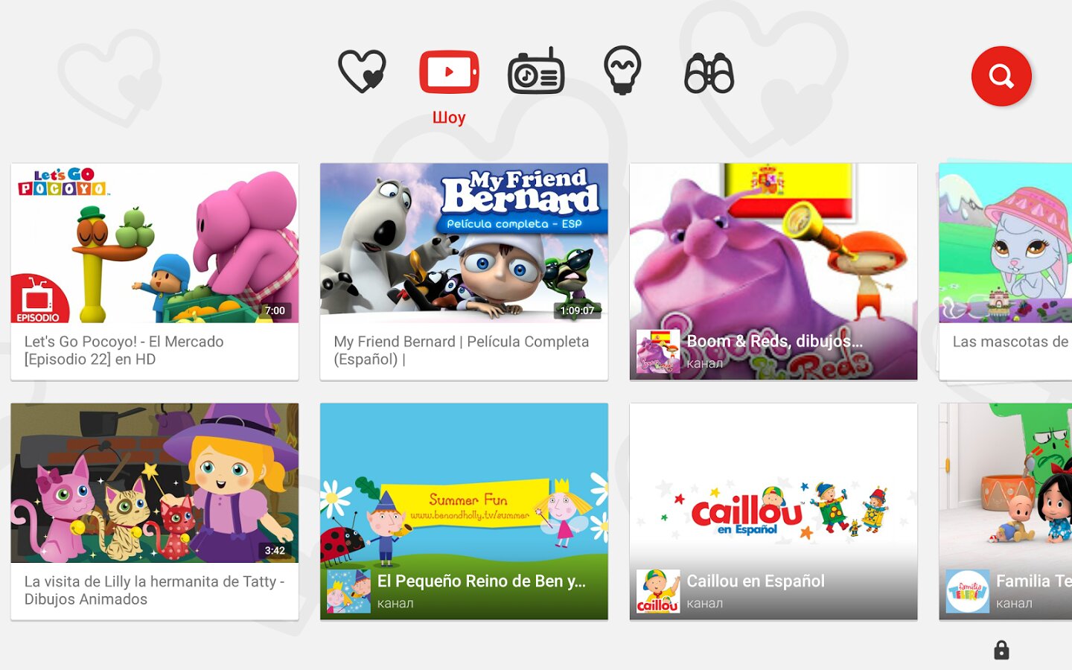
Task: Tap the red search button
Action: pyautogui.click(x=1001, y=76)
